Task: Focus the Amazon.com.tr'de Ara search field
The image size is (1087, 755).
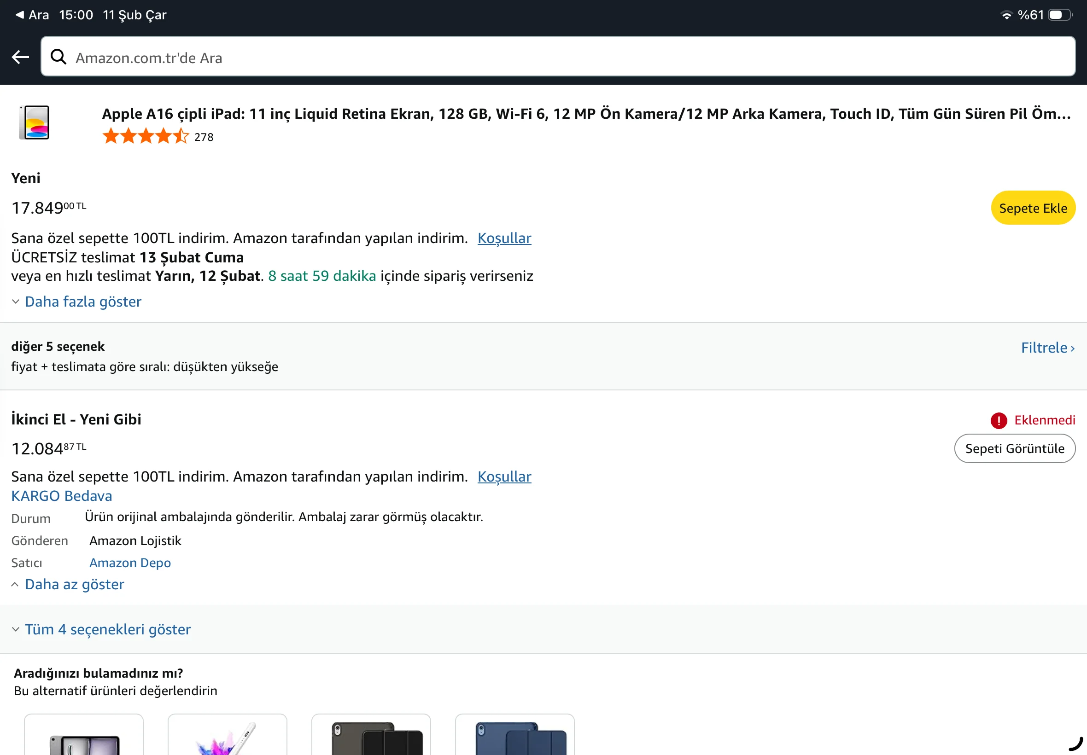Action: 558,57
